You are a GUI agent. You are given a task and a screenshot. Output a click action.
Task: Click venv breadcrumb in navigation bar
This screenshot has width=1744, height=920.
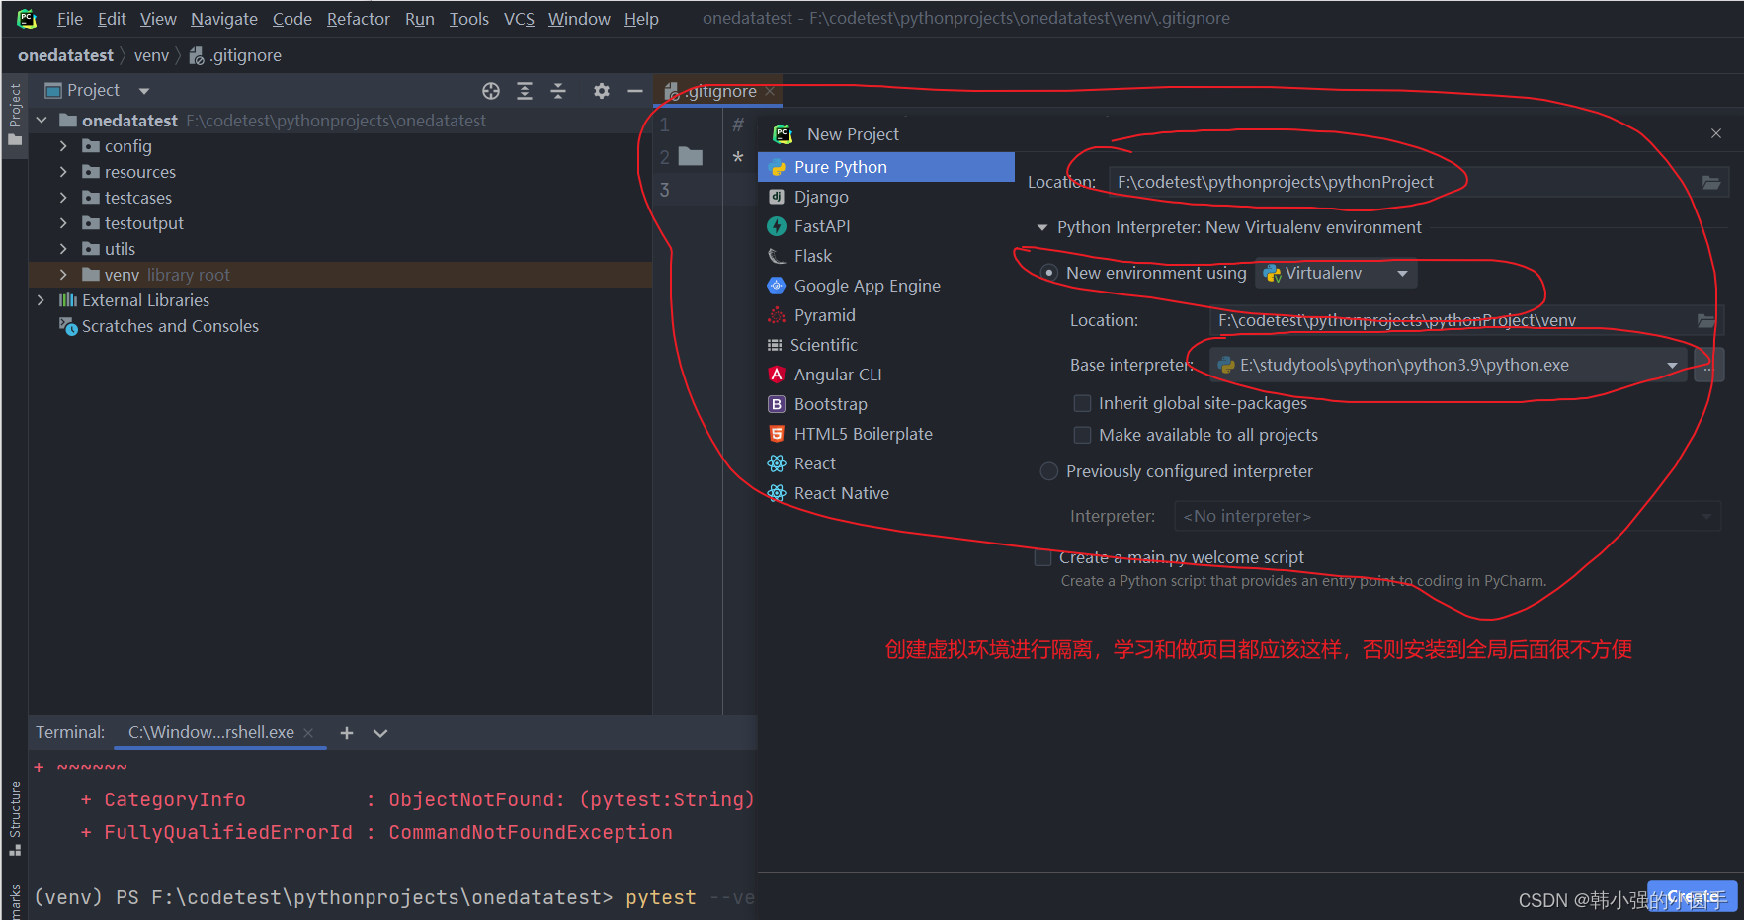click(x=151, y=55)
